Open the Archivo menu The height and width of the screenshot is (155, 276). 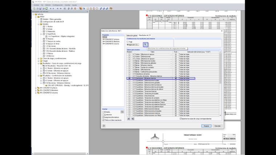(36, 5)
